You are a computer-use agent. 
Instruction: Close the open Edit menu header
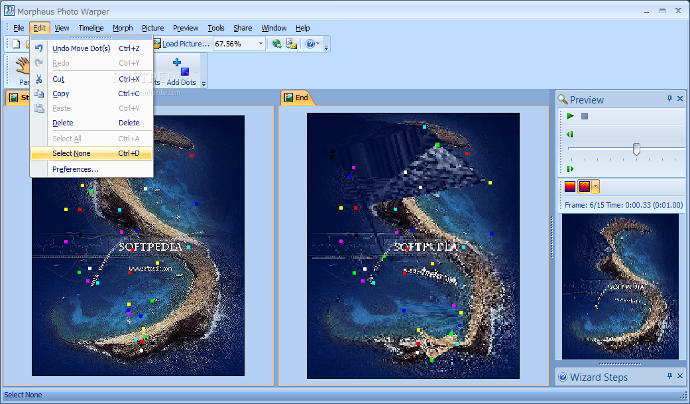(x=40, y=28)
